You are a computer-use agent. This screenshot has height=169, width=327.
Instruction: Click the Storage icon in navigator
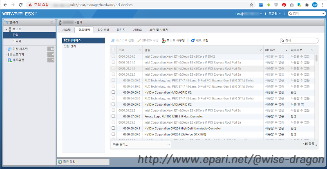pyautogui.click(x=9, y=54)
